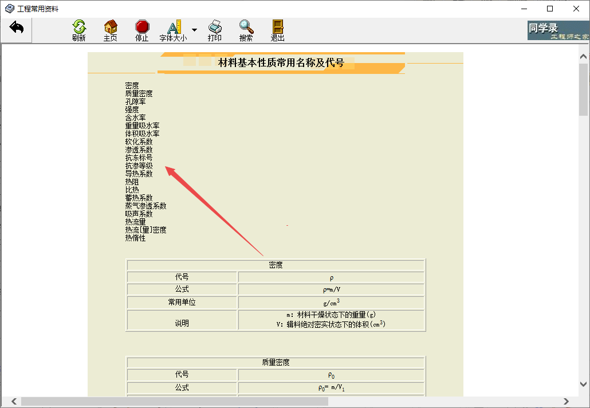Click the 打印 print icon
Viewport: 590px width, 408px height.
coord(215,27)
